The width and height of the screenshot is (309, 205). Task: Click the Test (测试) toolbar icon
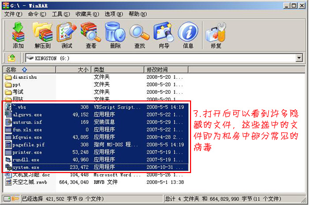pyautogui.click(x=66, y=32)
